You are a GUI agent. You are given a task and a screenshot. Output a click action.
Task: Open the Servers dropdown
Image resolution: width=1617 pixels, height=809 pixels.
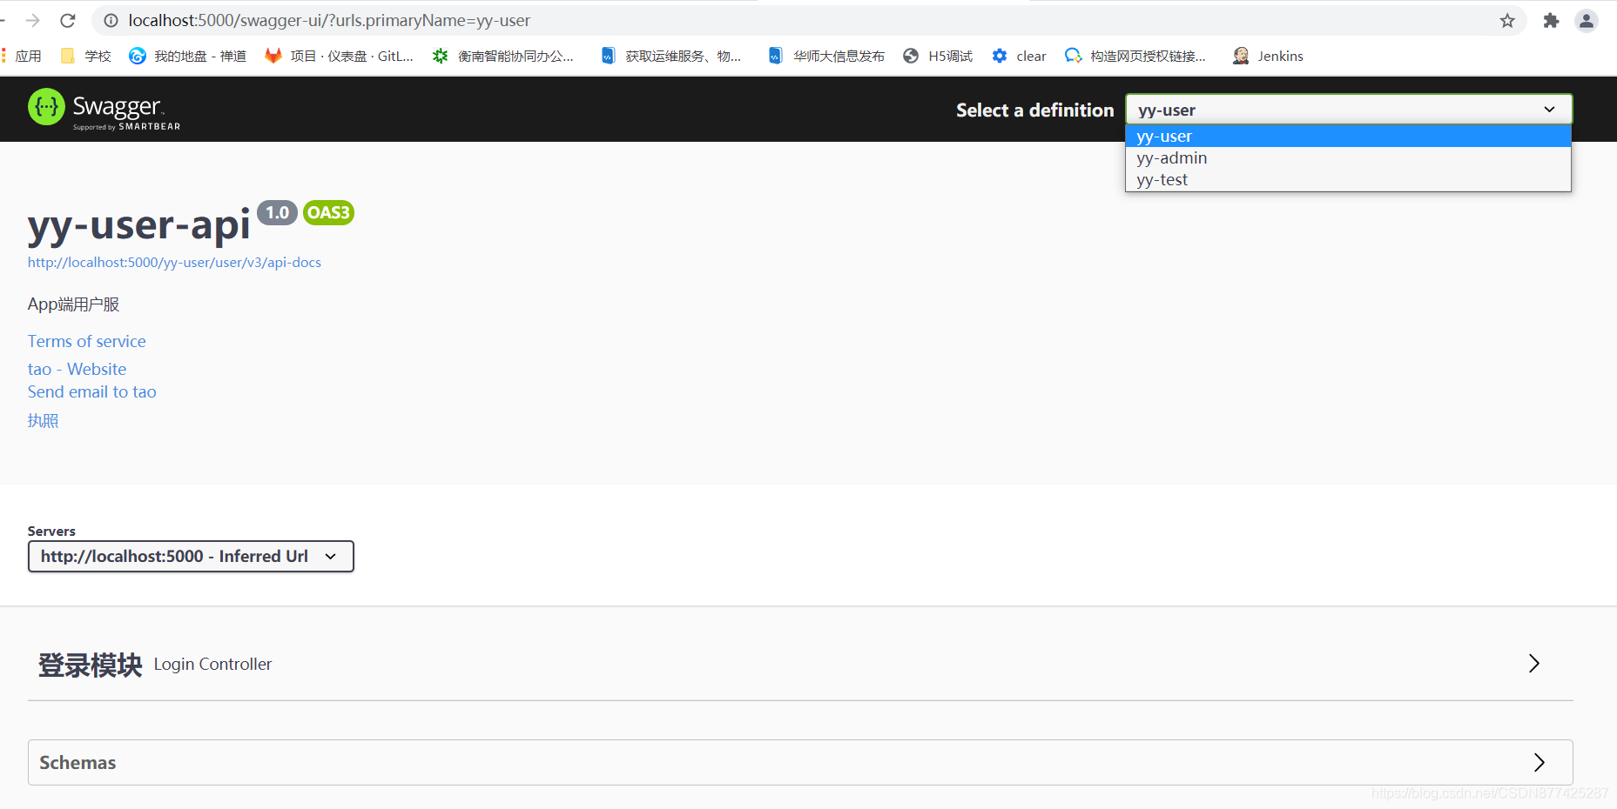tap(191, 556)
